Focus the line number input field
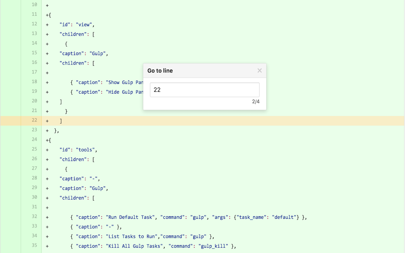This screenshot has height=253, width=405. pyautogui.click(x=204, y=89)
